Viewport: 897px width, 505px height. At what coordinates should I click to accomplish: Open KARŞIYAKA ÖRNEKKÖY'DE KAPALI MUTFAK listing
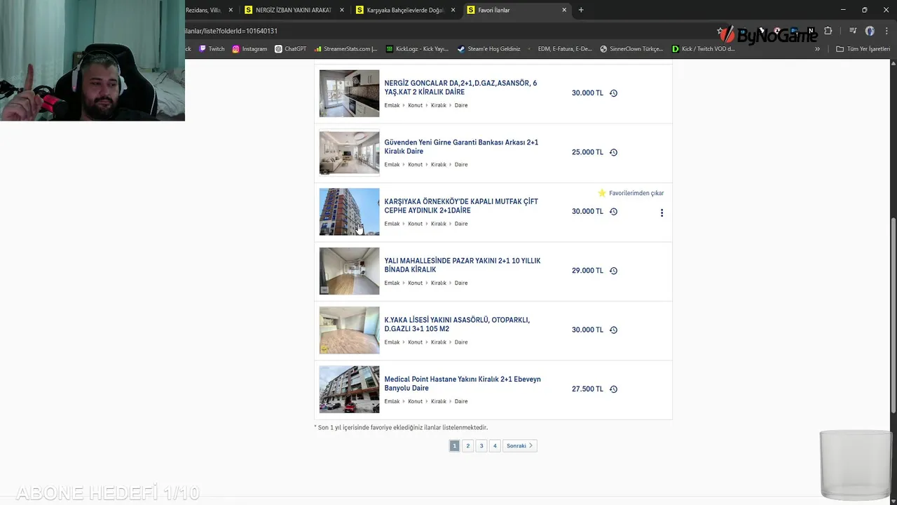(461, 206)
